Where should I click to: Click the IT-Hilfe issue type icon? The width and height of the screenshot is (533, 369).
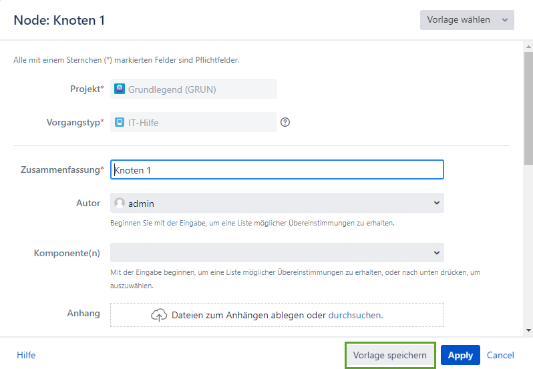point(120,122)
